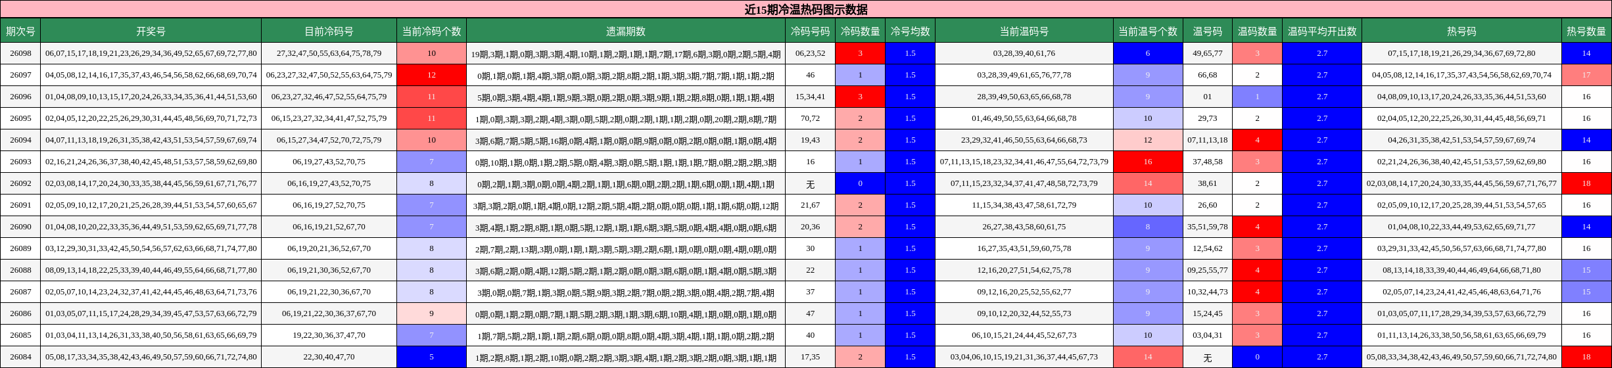This screenshot has height=368, width=1612.
Task: Click the table title 近15期冷温热码图示数据
Action: (806, 9)
